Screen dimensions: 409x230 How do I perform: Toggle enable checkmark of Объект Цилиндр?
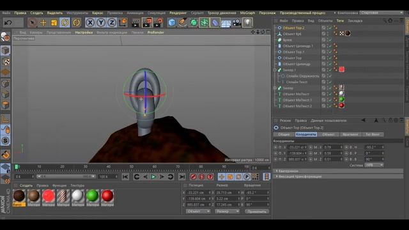(330, 64)
